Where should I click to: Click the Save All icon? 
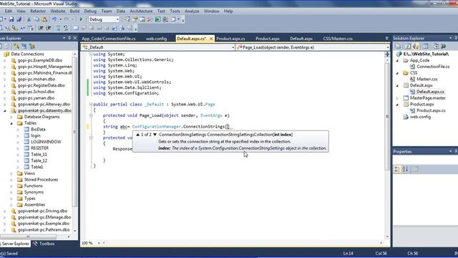click(x=19, y=19)
